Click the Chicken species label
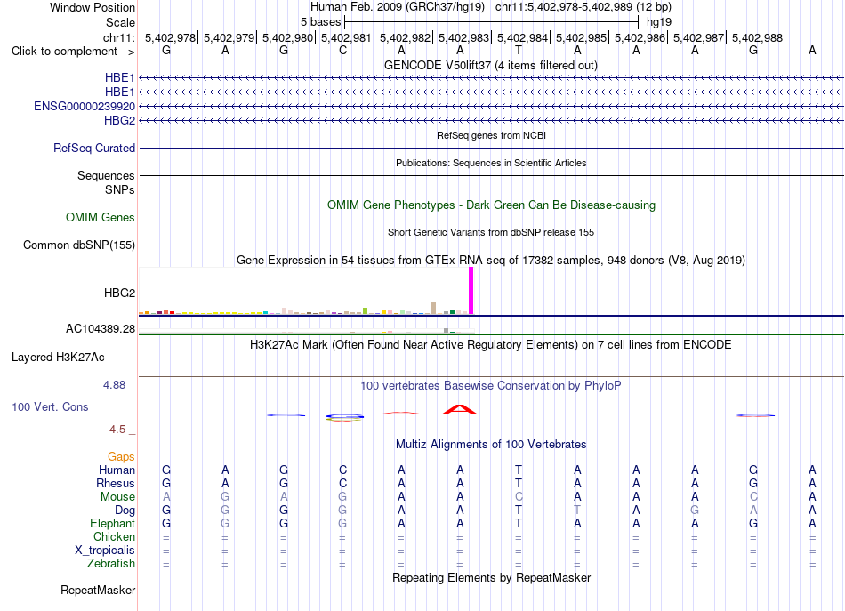Image resolution: width=845 pixels, height=611 pixels. coord(114,536)
